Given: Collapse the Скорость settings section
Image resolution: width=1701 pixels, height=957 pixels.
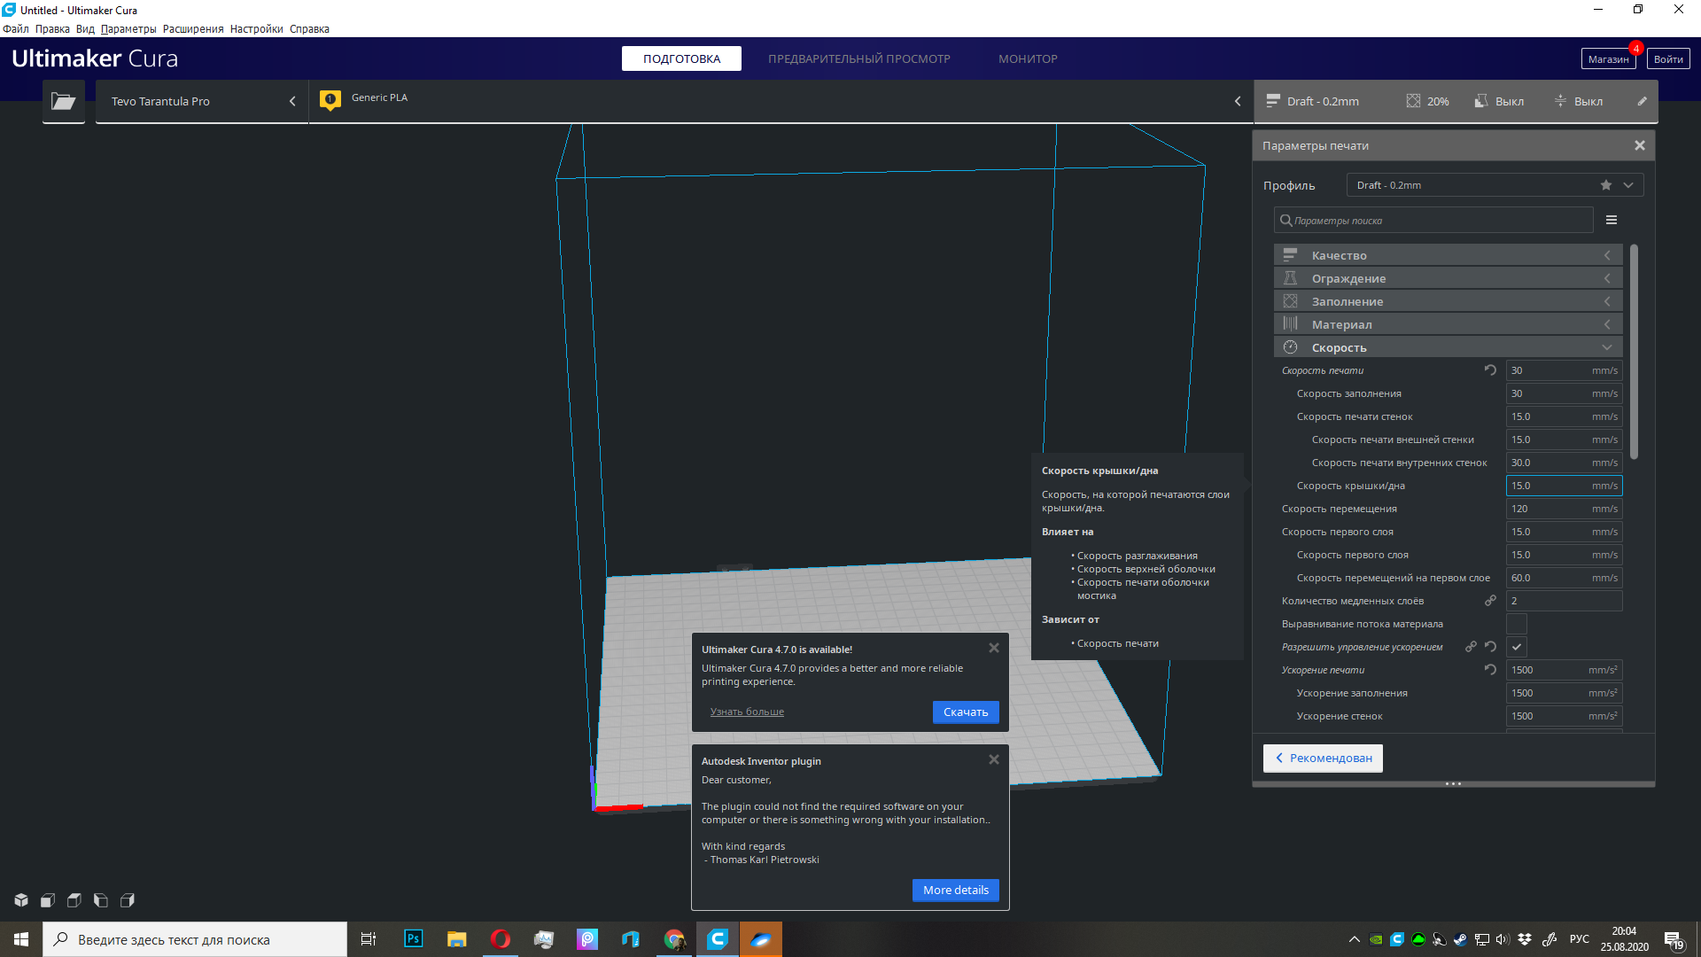Looking at the screenshot, I should click(1448, 347).
